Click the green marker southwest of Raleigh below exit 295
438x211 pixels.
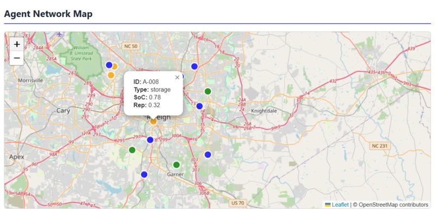point(132,150)
